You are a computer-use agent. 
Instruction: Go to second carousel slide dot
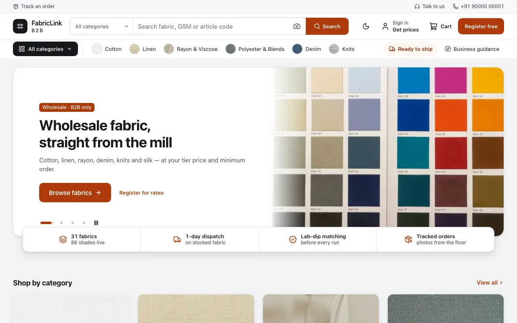click(x=61, y=223)
